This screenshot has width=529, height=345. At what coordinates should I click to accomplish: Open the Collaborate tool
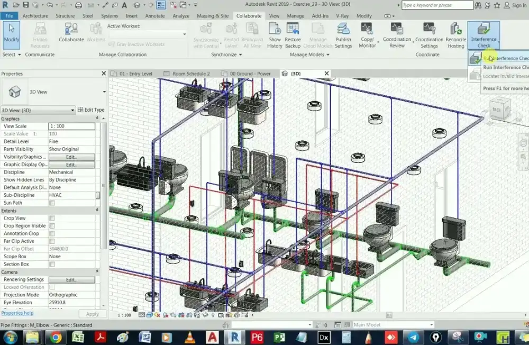pos(71,34)
